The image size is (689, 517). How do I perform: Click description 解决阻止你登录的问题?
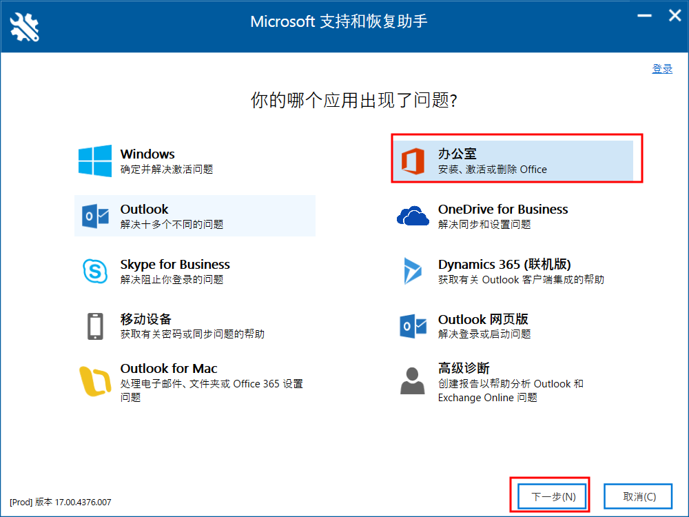pos(172,279)
